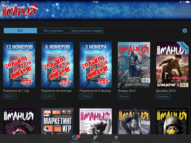Tap the Новый ribbon on Декабрь 2014
The image size is (191, 143).
[184, 47]
